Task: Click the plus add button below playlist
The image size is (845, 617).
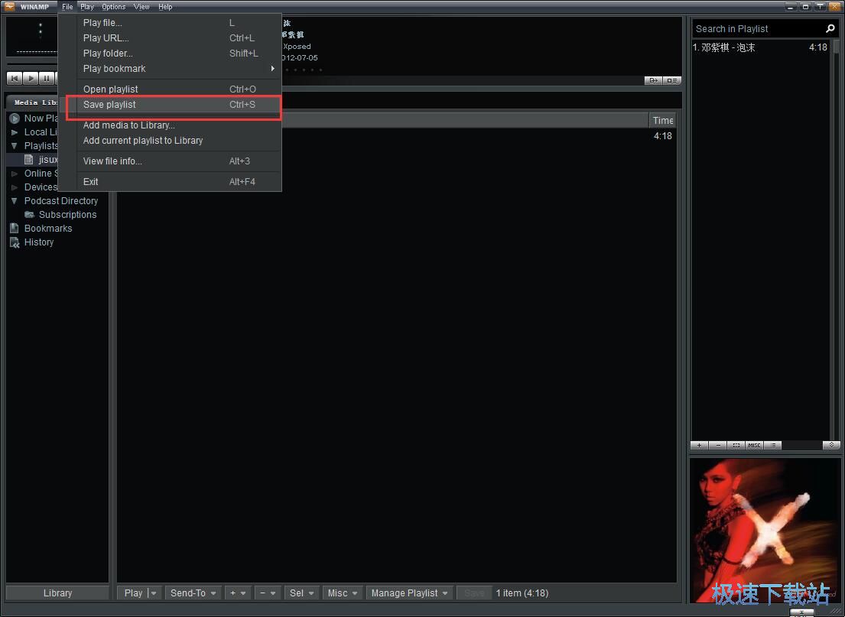Action: pyautogui.click(x=700, y=445)
